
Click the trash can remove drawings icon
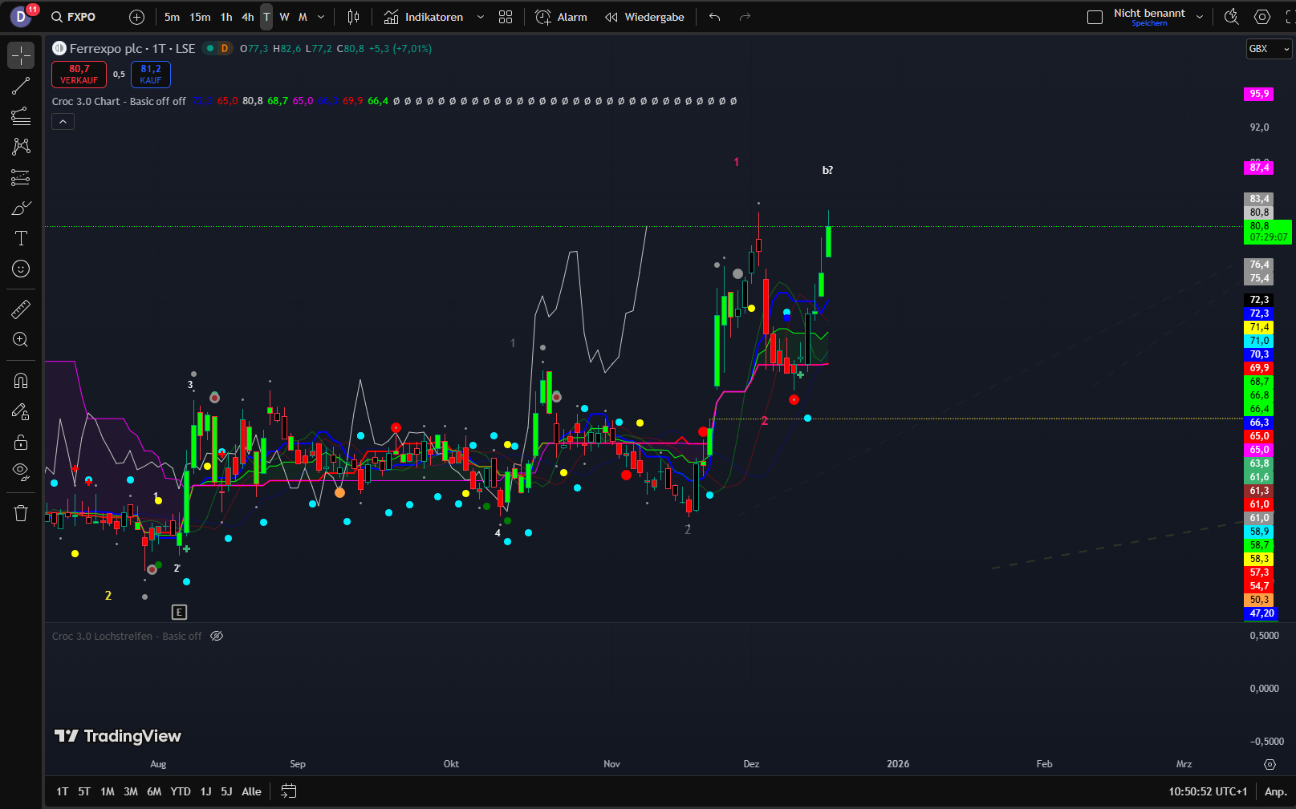click(x=21, y=513)
